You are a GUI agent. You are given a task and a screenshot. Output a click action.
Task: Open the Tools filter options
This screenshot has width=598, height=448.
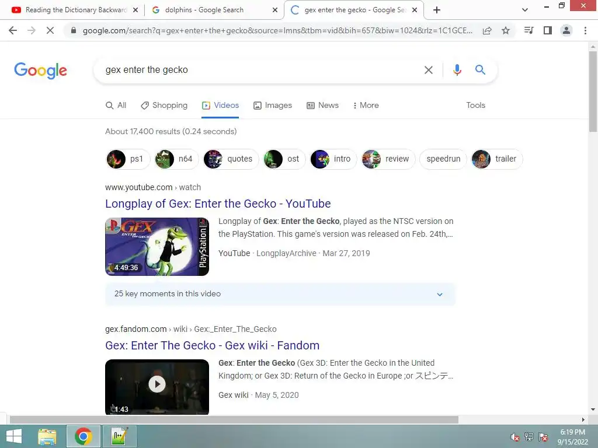pos(475,105)
